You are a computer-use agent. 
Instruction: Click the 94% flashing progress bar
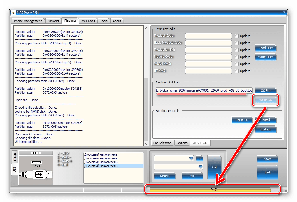(214, 189)
